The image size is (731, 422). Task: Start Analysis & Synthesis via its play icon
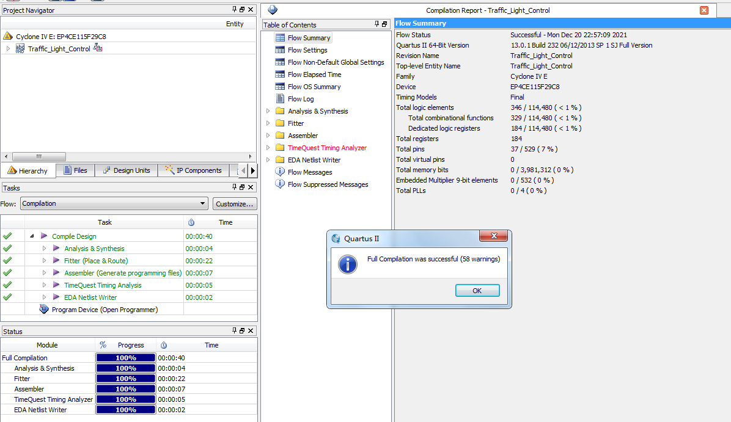[56, 249]
